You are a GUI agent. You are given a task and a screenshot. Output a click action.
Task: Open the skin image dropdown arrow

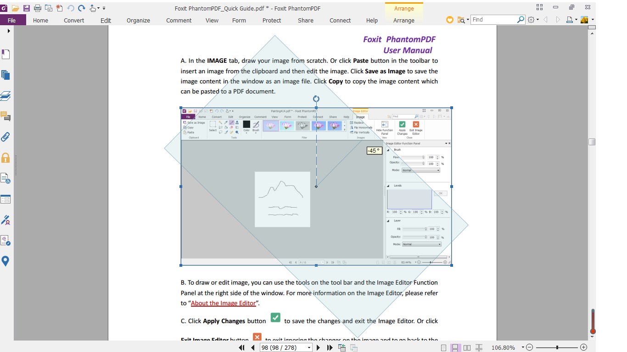pos(593,20)
